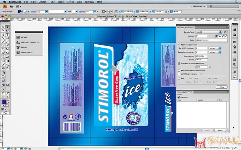
Task: Select the Column Graph tool
Action: [x=7, y=57]
